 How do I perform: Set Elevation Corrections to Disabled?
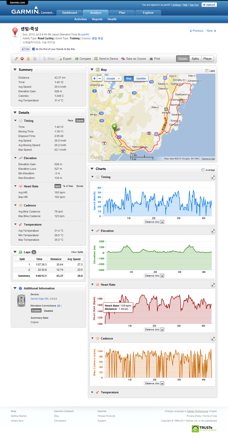click(x=48, y=311)
